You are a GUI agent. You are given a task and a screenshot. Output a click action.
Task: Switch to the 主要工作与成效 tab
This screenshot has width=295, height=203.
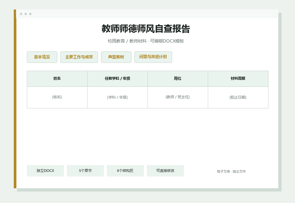coord(79,57)
